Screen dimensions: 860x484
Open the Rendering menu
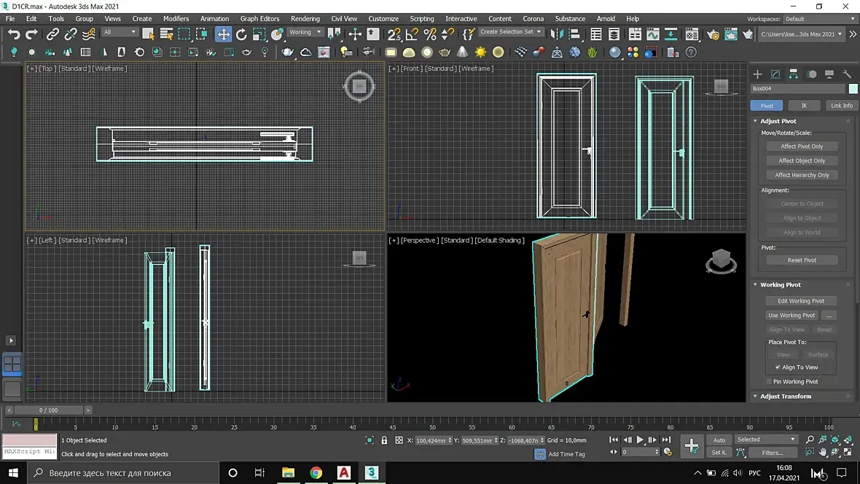[x=305, y=18]
